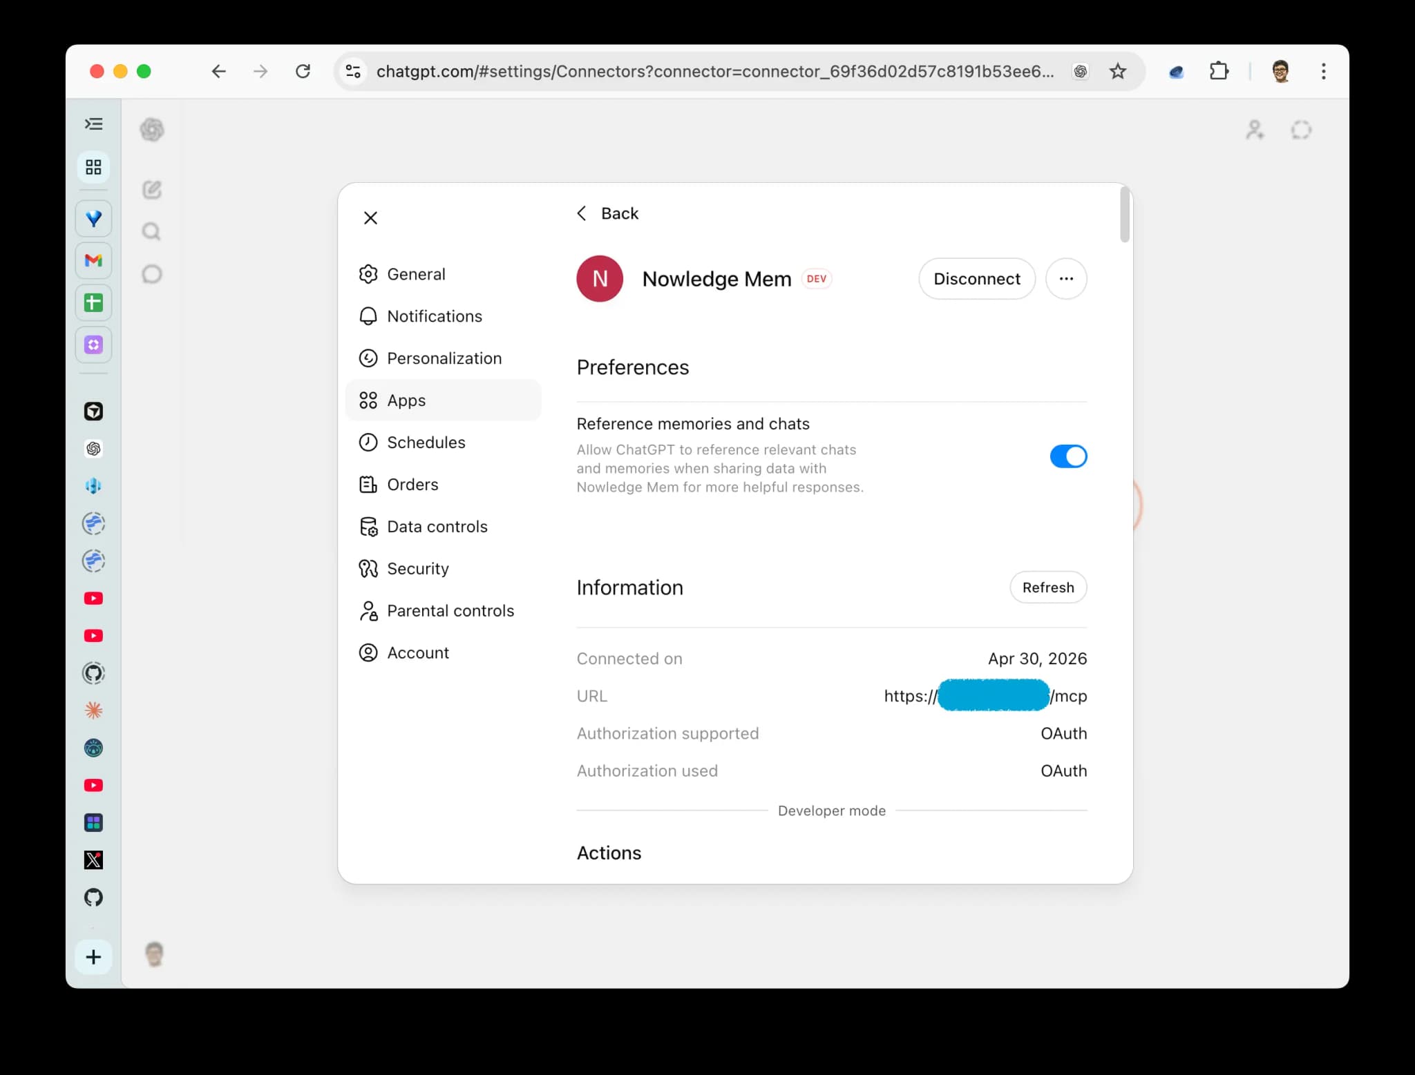The width and height of the screenshot is (1415, 1075).
Task: Add a new tab with the plus button
Action: coord(93,957)
